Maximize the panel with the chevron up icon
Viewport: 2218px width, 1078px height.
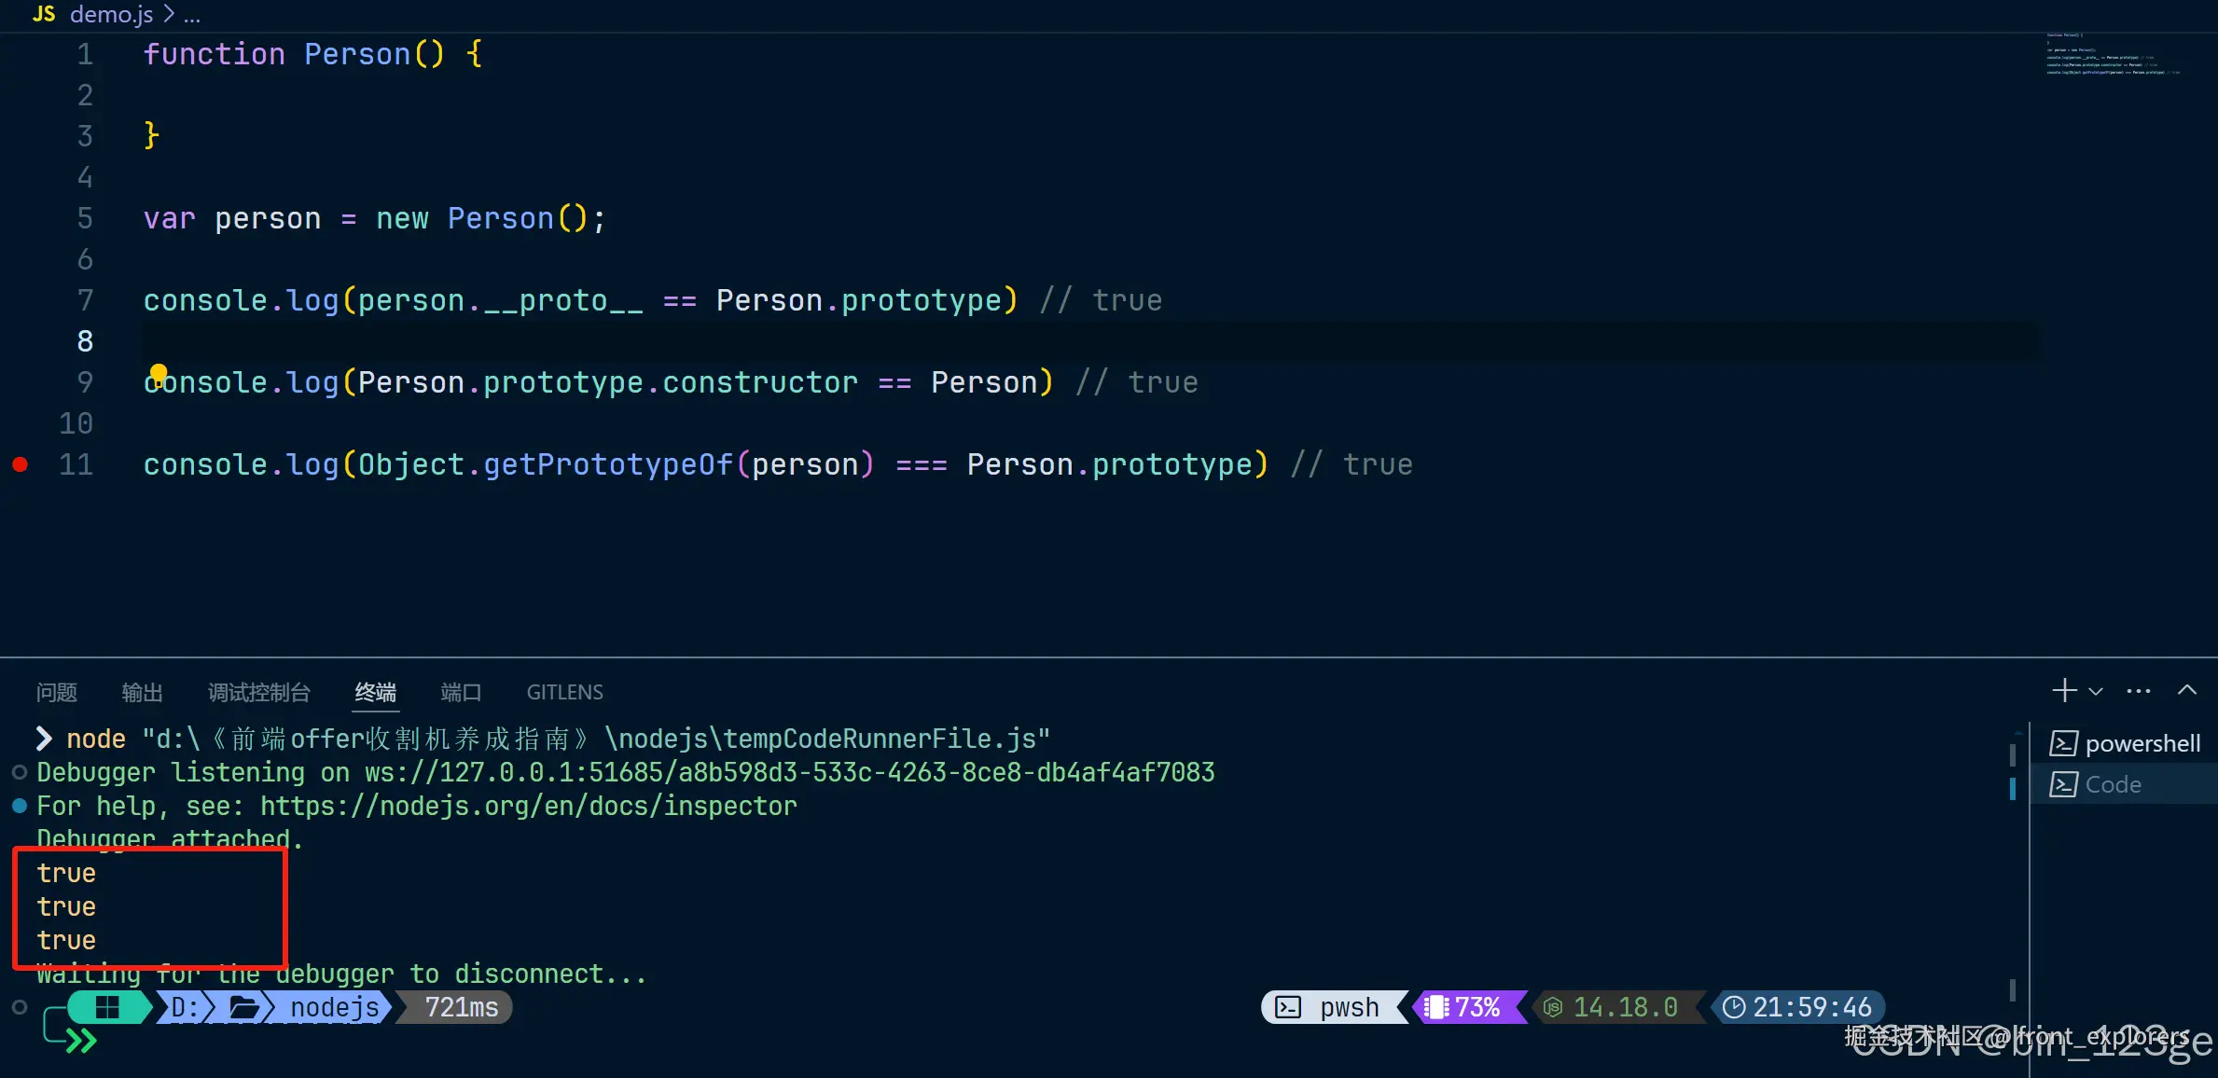2186,690
